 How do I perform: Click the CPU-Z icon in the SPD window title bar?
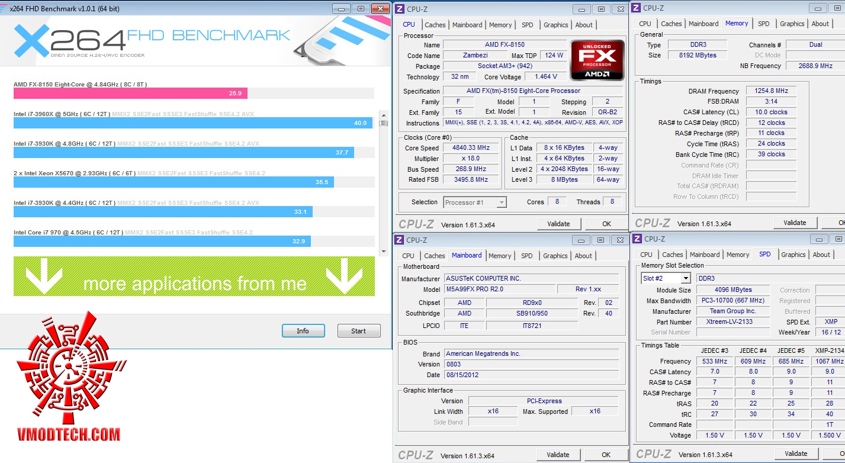[x=637, y=239]
